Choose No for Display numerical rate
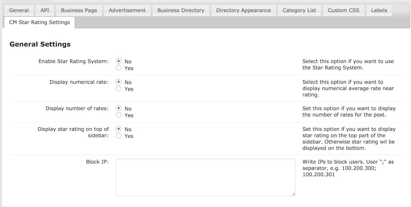Screen dimensions: 411x207 119,82
